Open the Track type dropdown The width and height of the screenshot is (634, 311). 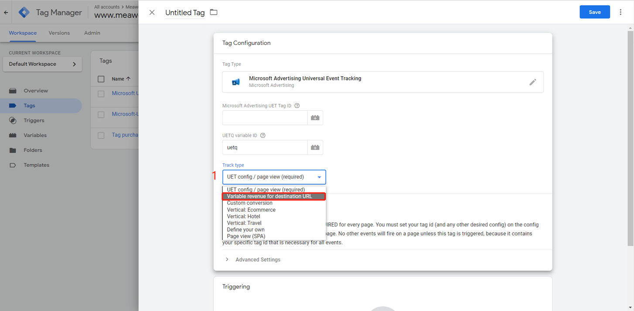pos(274,177)
